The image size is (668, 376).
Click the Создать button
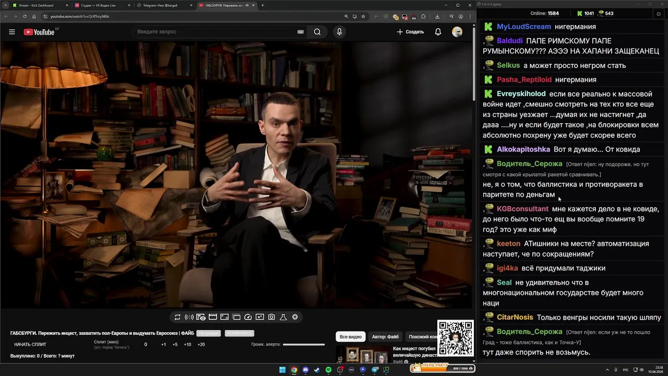coord(410,32)
